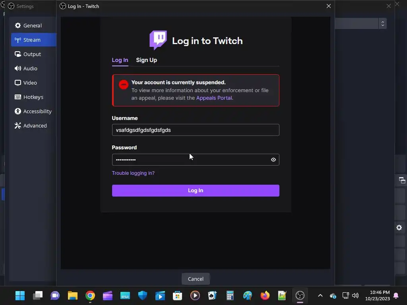Open the notifications bell icon

point(396,295)
